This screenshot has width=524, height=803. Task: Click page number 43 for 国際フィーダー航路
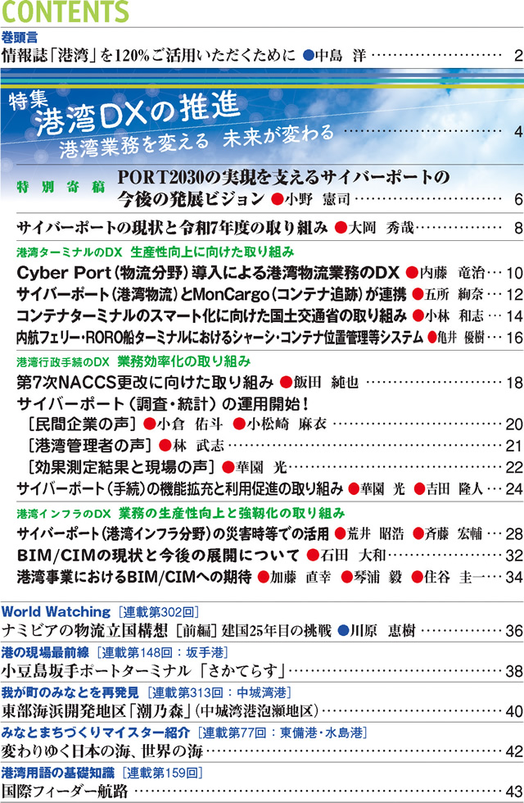tap(513, 790)
